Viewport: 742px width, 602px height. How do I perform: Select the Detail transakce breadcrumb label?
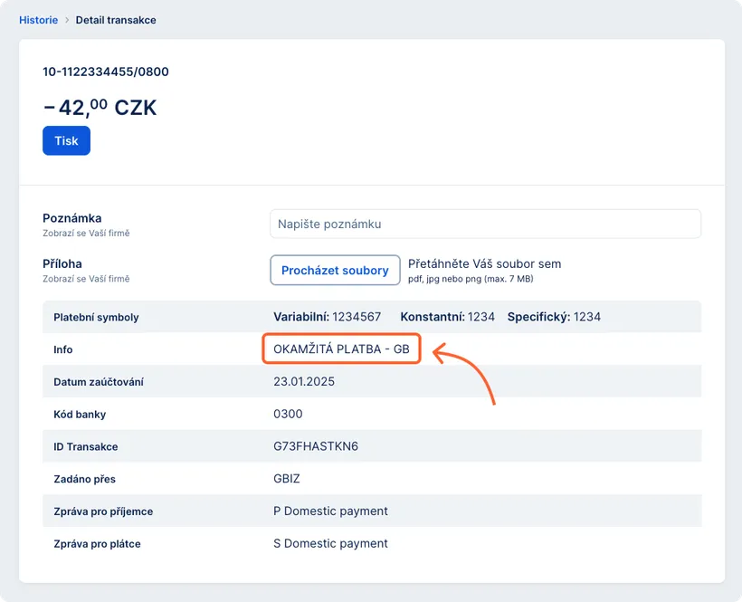pyautogui.click(x=116, y=19)
